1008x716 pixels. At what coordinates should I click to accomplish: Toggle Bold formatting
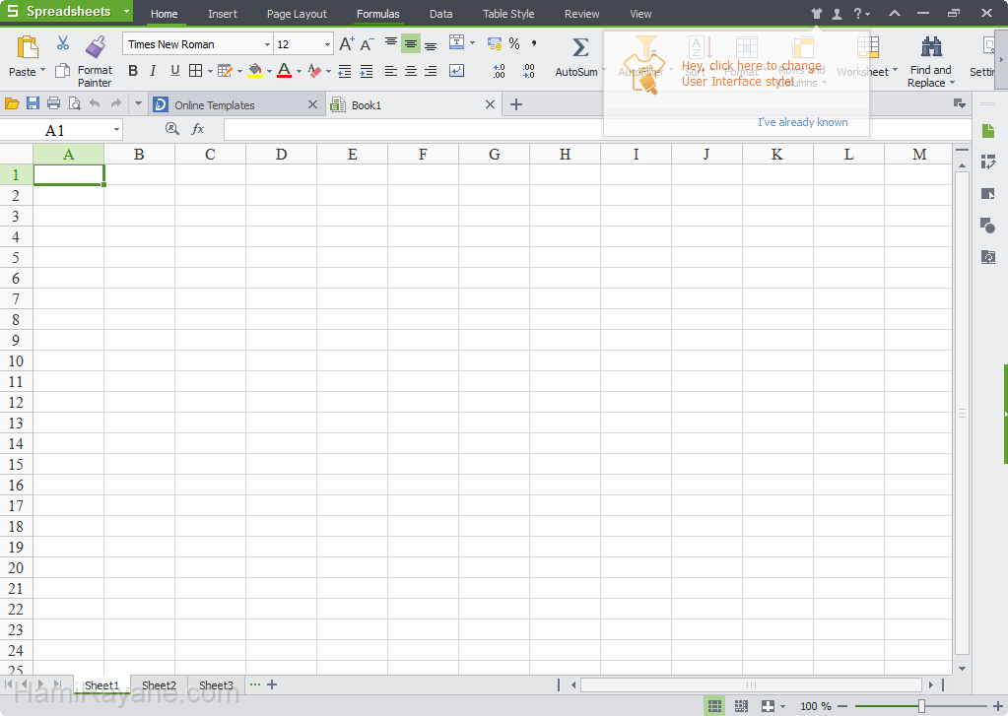[x=133, y=71]
